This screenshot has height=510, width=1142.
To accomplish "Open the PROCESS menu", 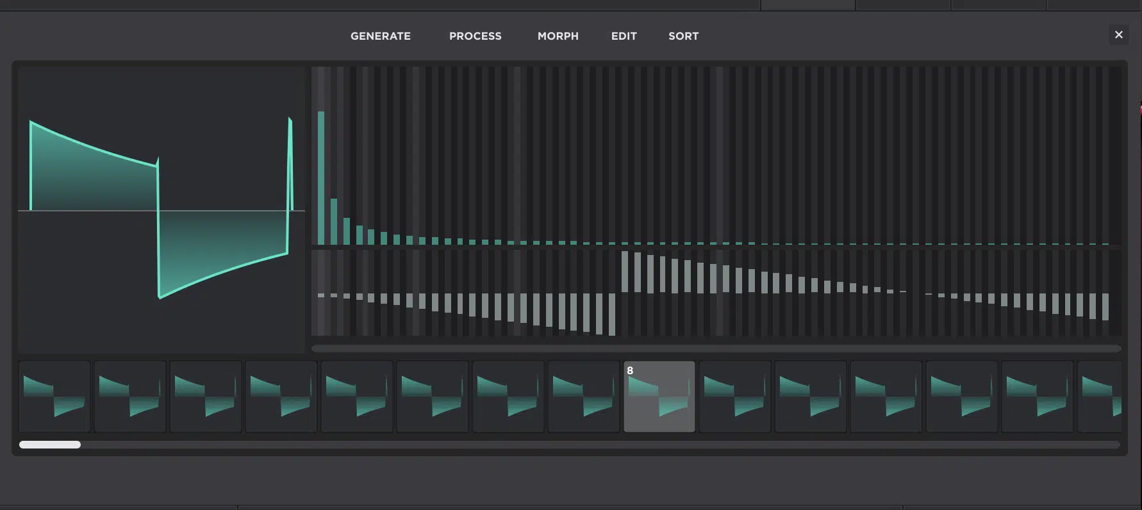I will (x=475, y=36).
